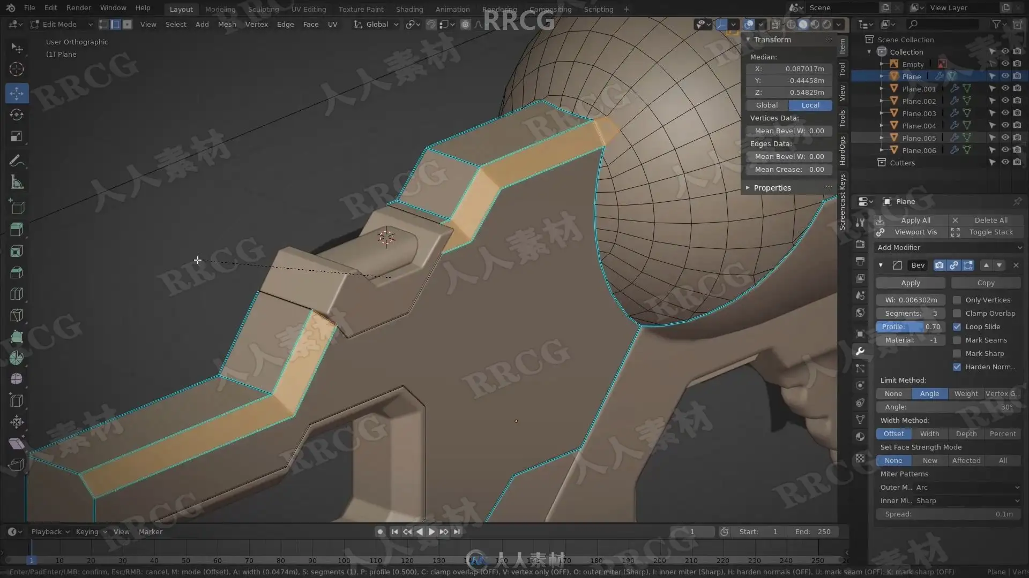Click the modifier Copy button
Image resolution: width=1029 pixels, height=578 pixels.
coord(986,283)
